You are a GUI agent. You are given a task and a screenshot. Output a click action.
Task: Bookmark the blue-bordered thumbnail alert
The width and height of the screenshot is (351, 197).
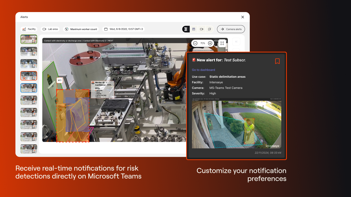coord(33,90)
